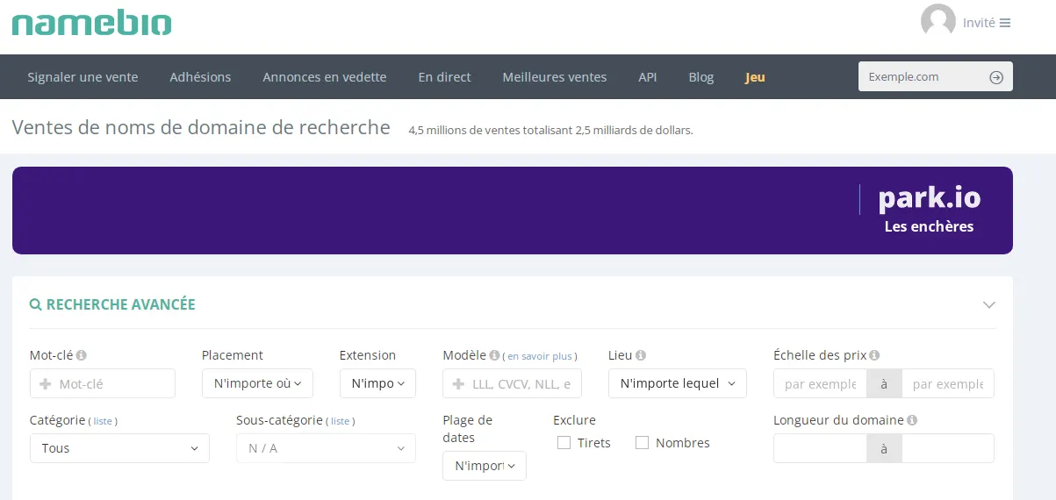Open the Blog menu item

tap(701, 77)
